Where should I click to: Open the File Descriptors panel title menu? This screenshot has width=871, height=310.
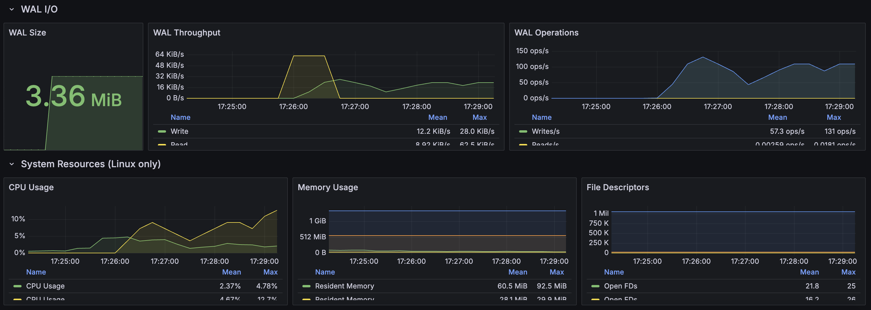617,187
